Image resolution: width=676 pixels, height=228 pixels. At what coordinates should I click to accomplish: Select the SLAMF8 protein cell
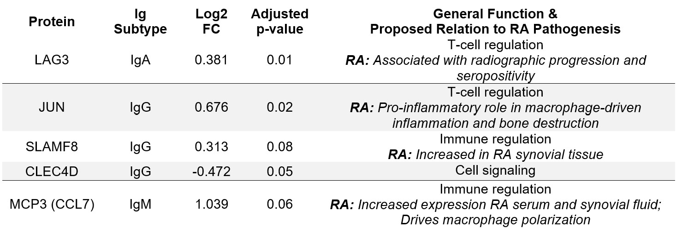52,147
